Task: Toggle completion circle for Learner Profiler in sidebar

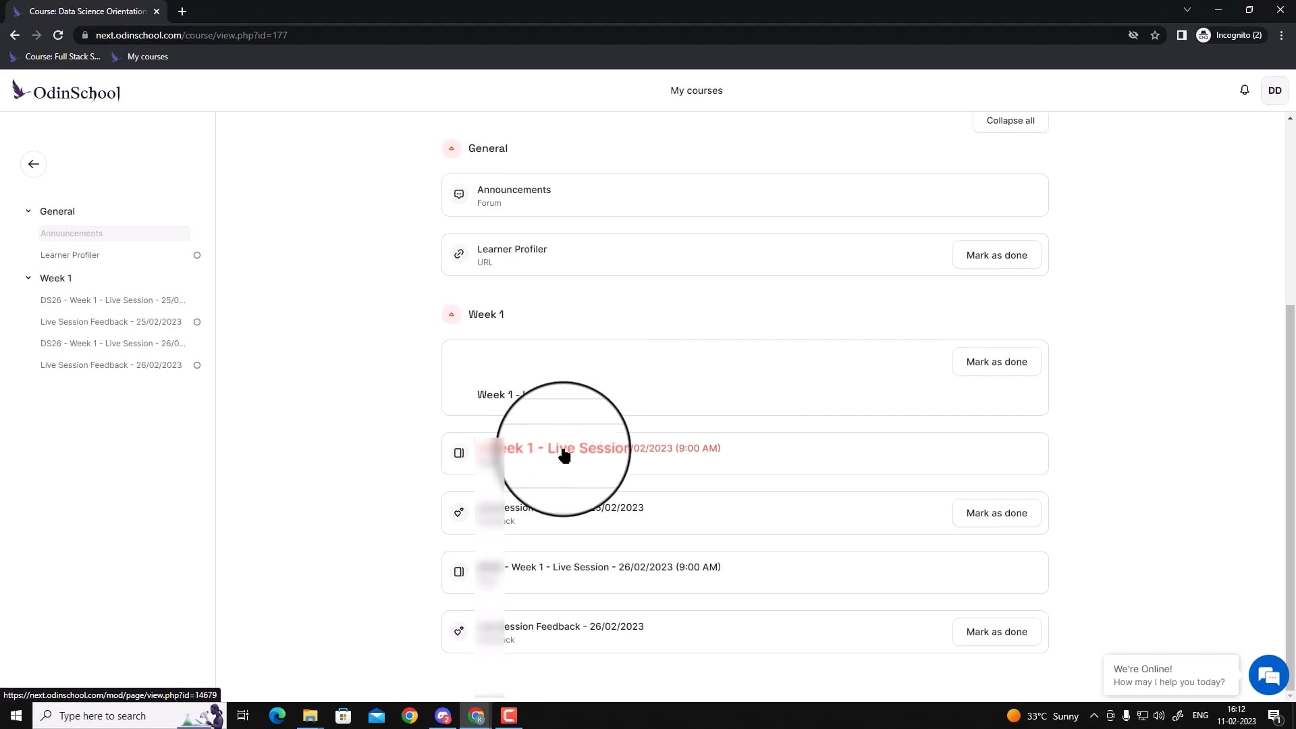Action: tap(196, 255)
